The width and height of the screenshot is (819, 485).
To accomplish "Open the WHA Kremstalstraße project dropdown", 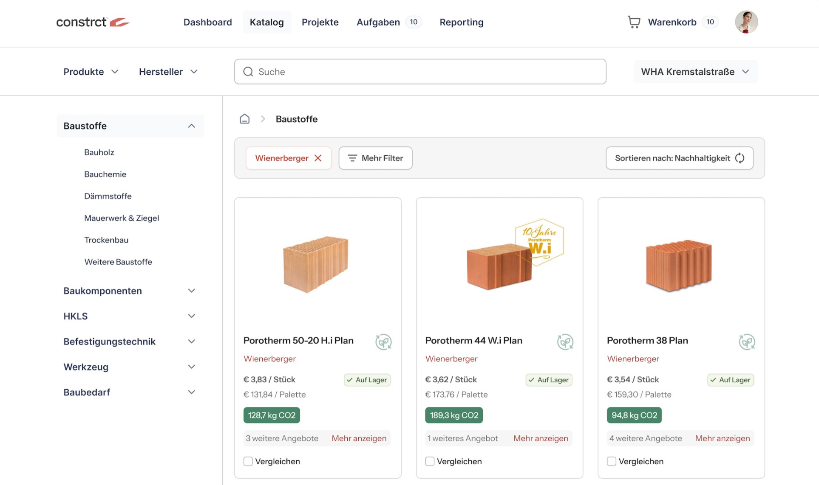I will click(x=695, y=72).
